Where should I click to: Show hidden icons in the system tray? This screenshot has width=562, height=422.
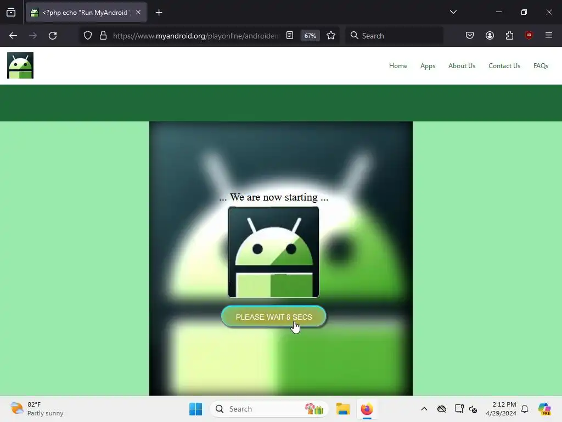pos(424,409)
